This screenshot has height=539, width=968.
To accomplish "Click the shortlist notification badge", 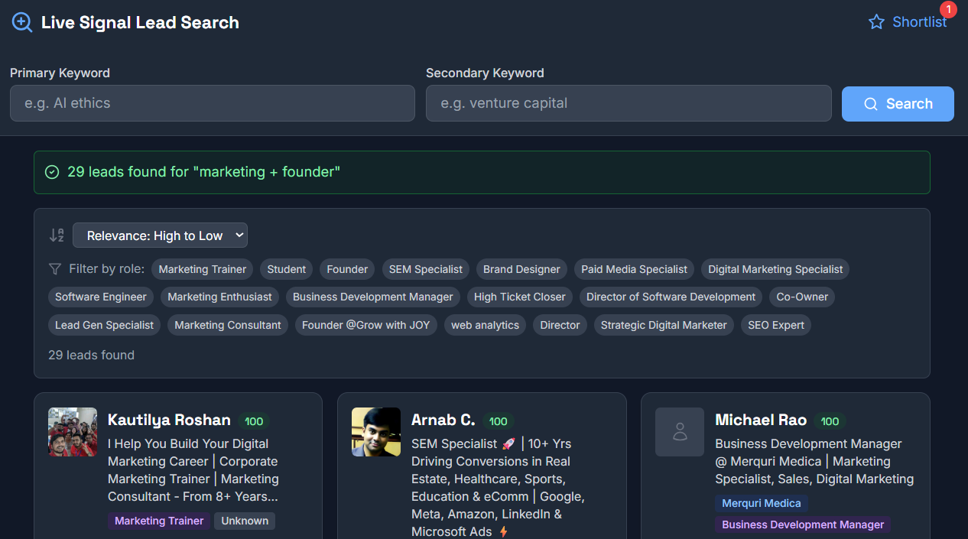I will 948,10.
